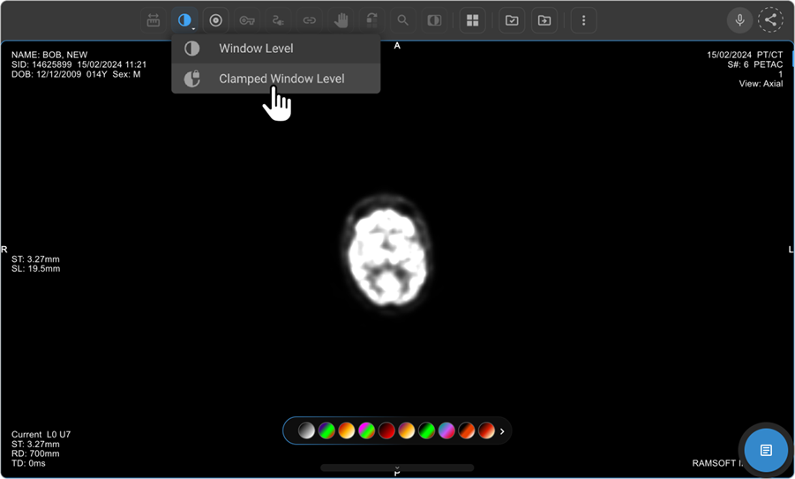Click the folder with arrow icon
Screen dimensions: 795x479
point(544,20)
